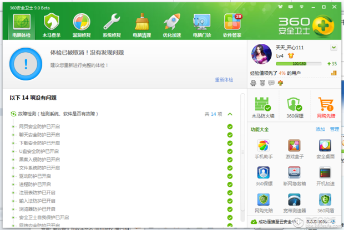Switch to 木马查杀 tab
344x230 pixels.
52,25
